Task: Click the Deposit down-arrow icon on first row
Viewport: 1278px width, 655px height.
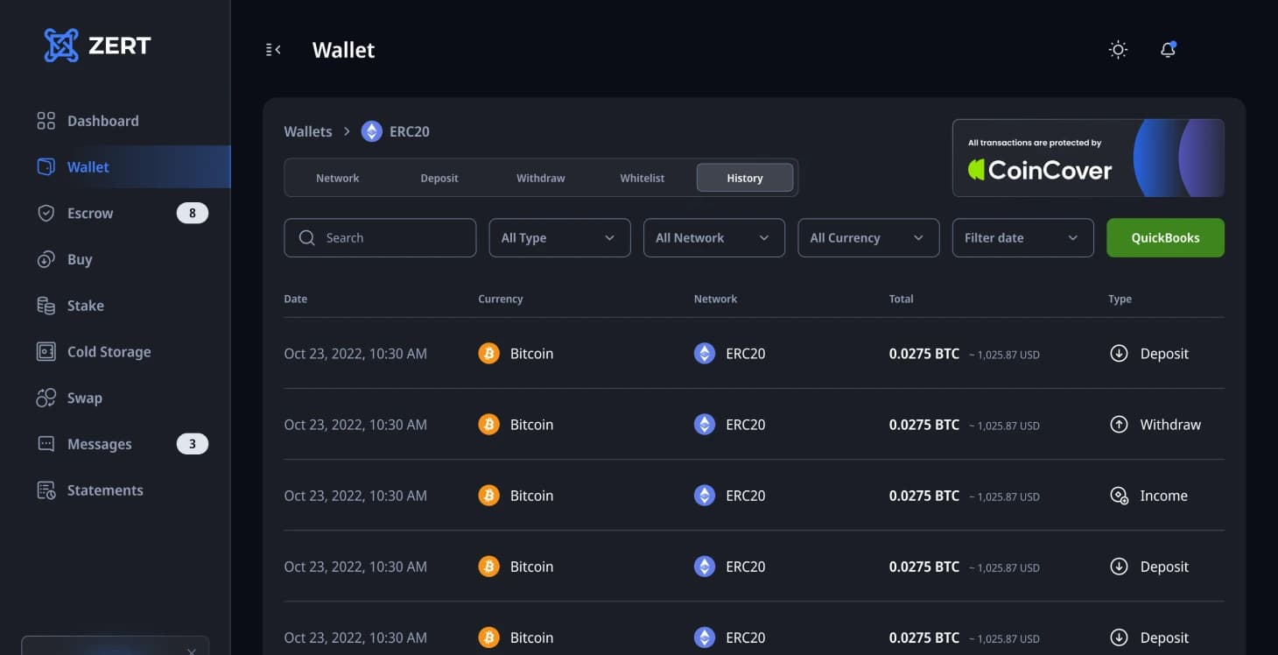Action: [x=1119, y=353]
